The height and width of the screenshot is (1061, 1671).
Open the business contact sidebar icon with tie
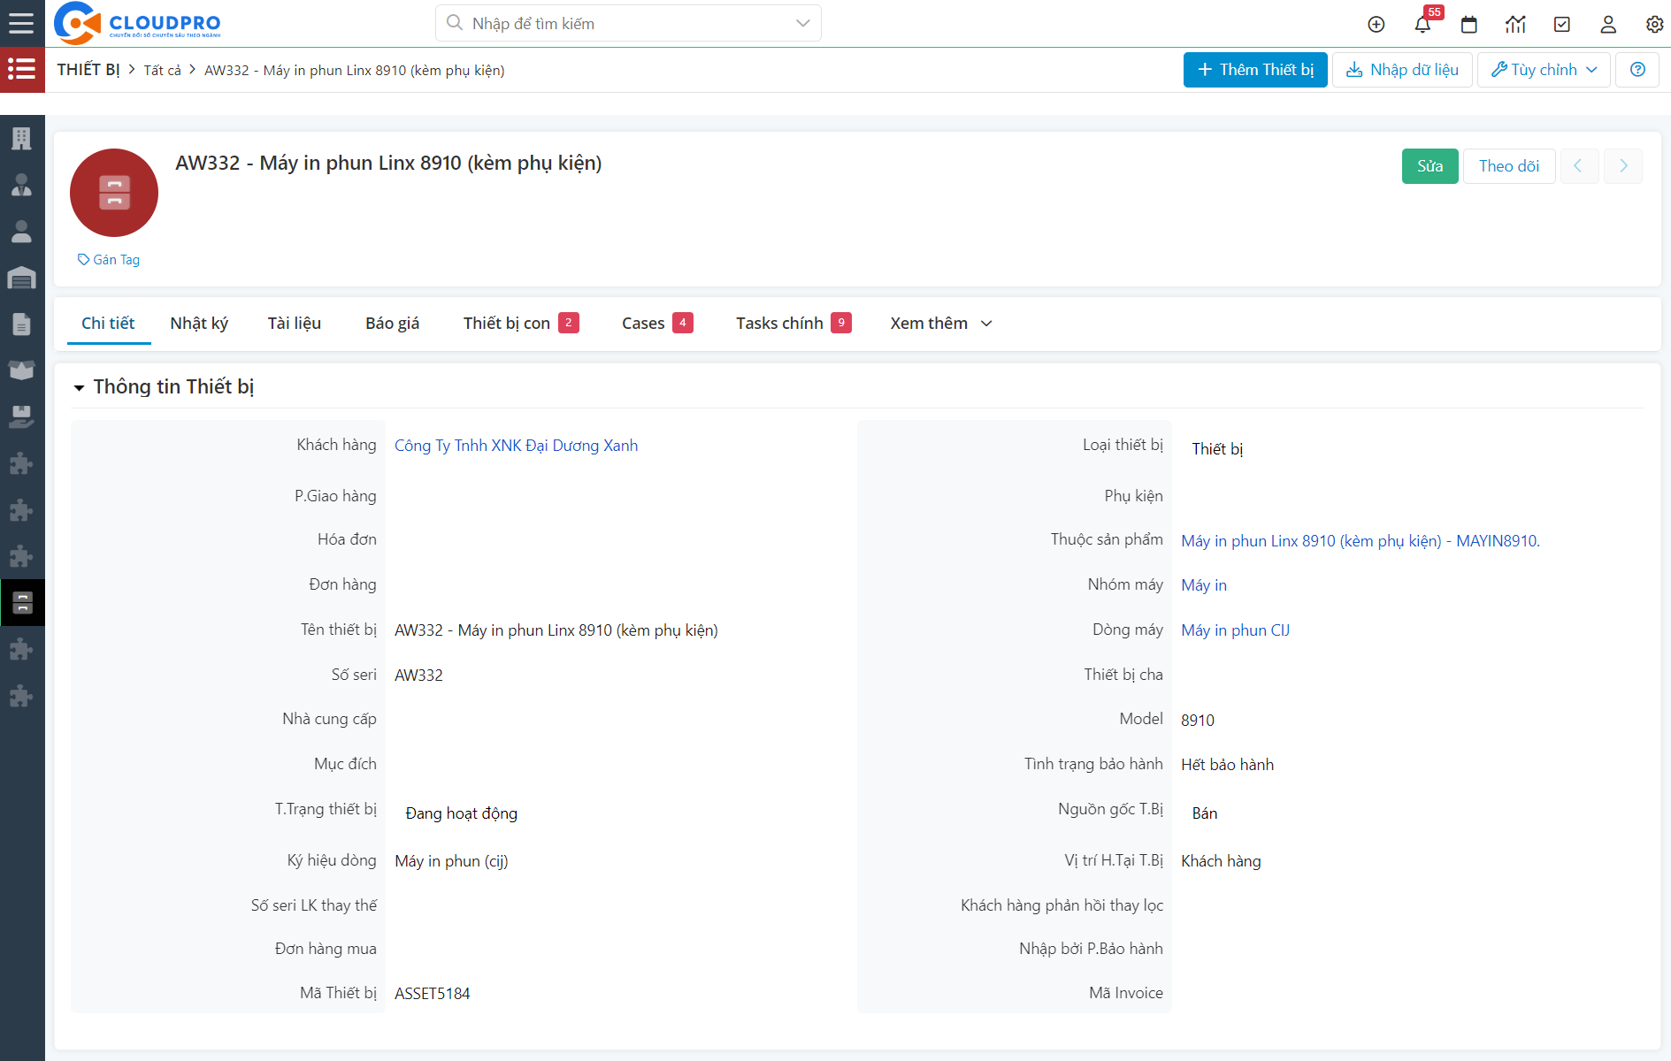pos(21,185)
